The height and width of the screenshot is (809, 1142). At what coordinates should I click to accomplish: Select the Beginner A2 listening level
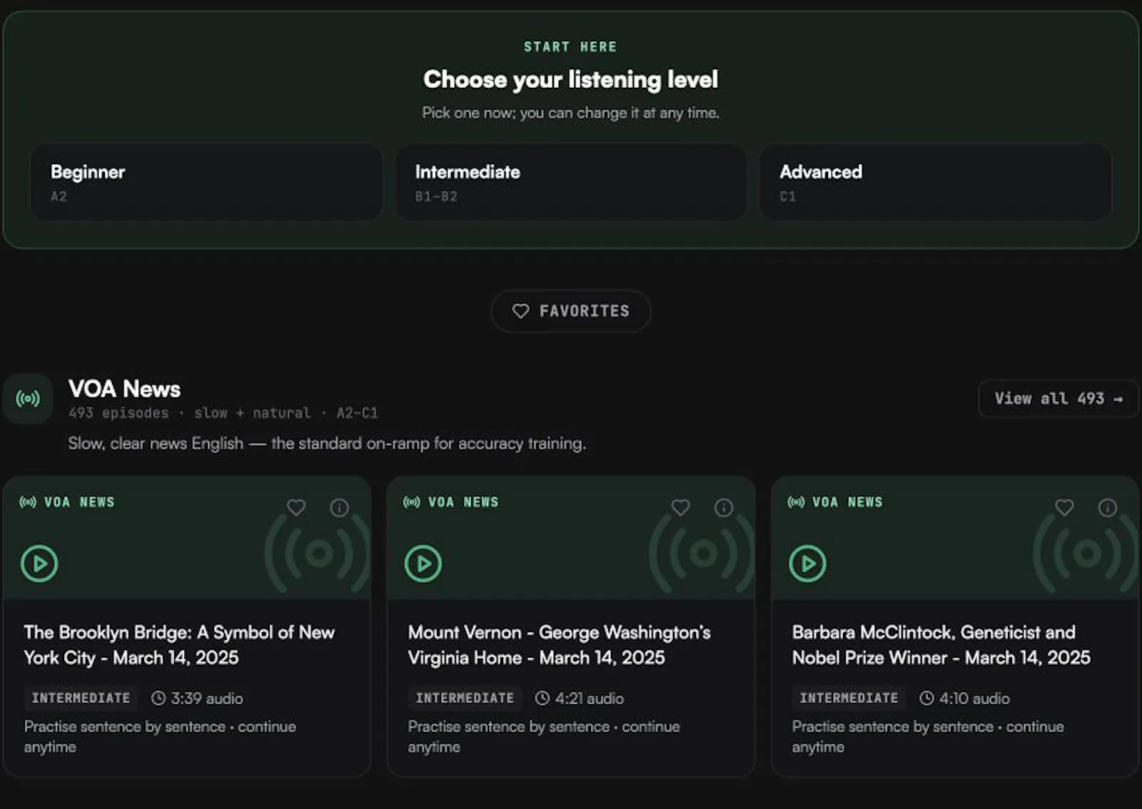[206, 183]
